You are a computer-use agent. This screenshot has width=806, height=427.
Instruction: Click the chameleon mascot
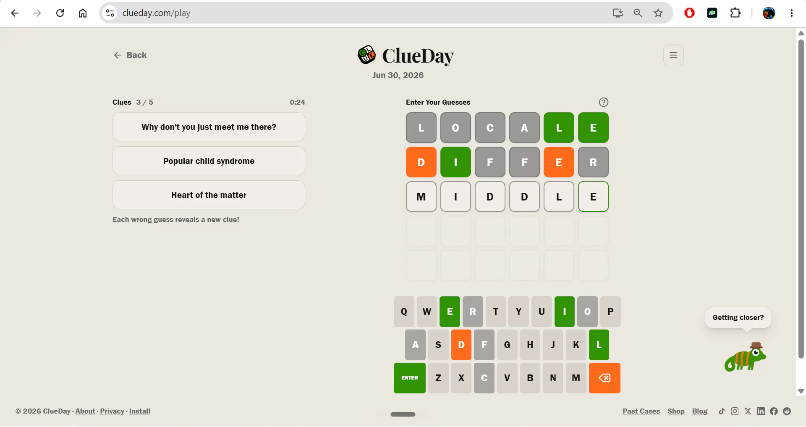tap(746, 357)
